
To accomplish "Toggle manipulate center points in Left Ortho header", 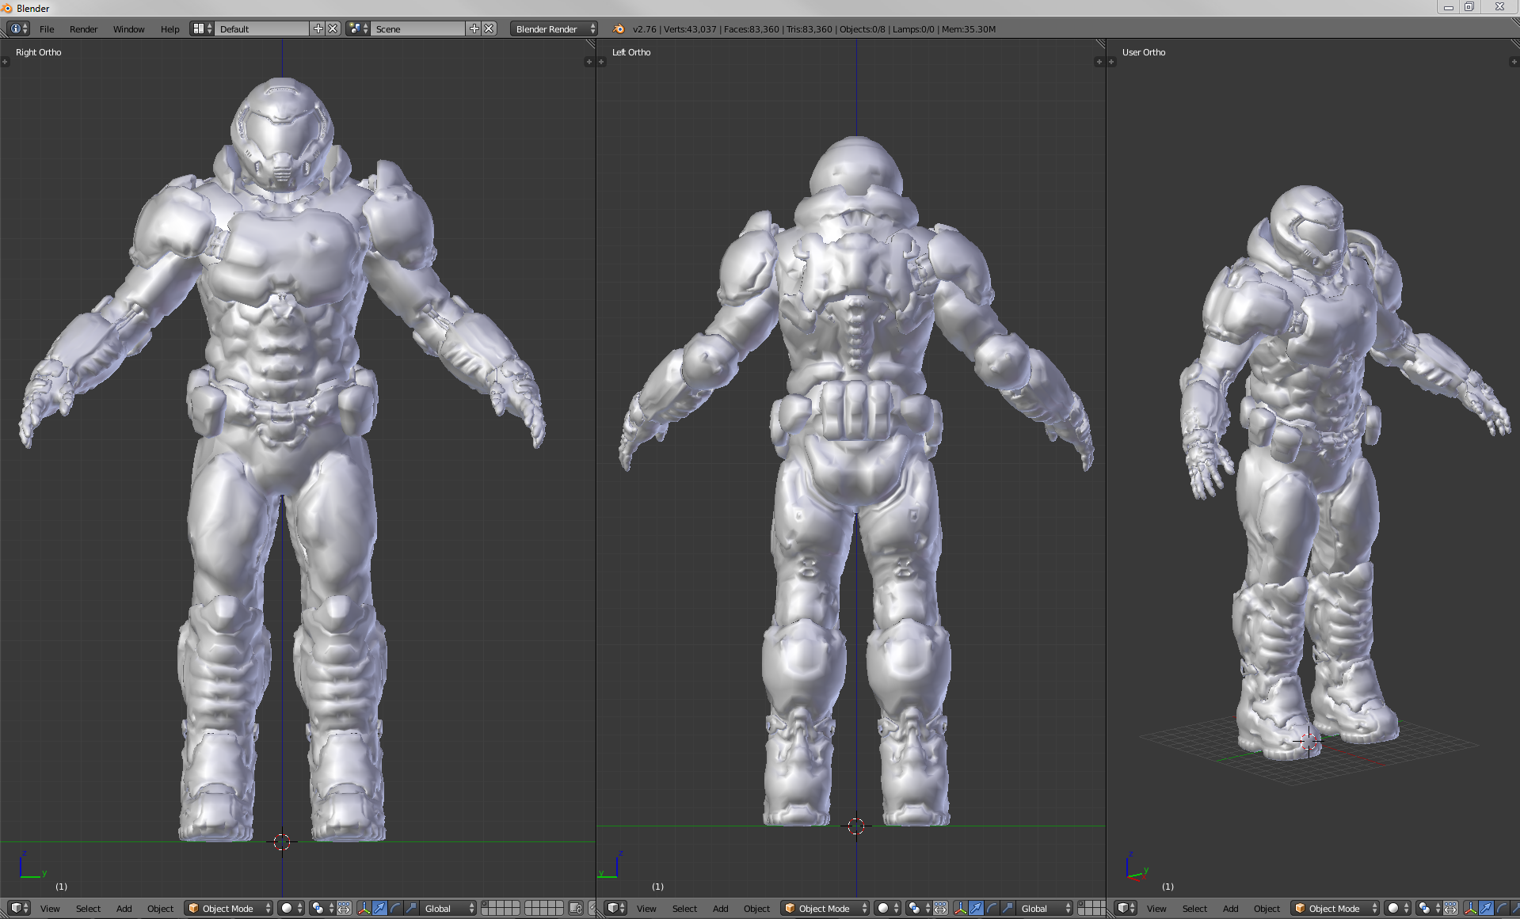I will (x=940, y=908).
